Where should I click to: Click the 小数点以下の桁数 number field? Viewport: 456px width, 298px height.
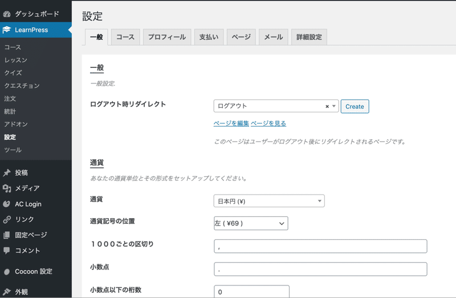click(251, 292)
